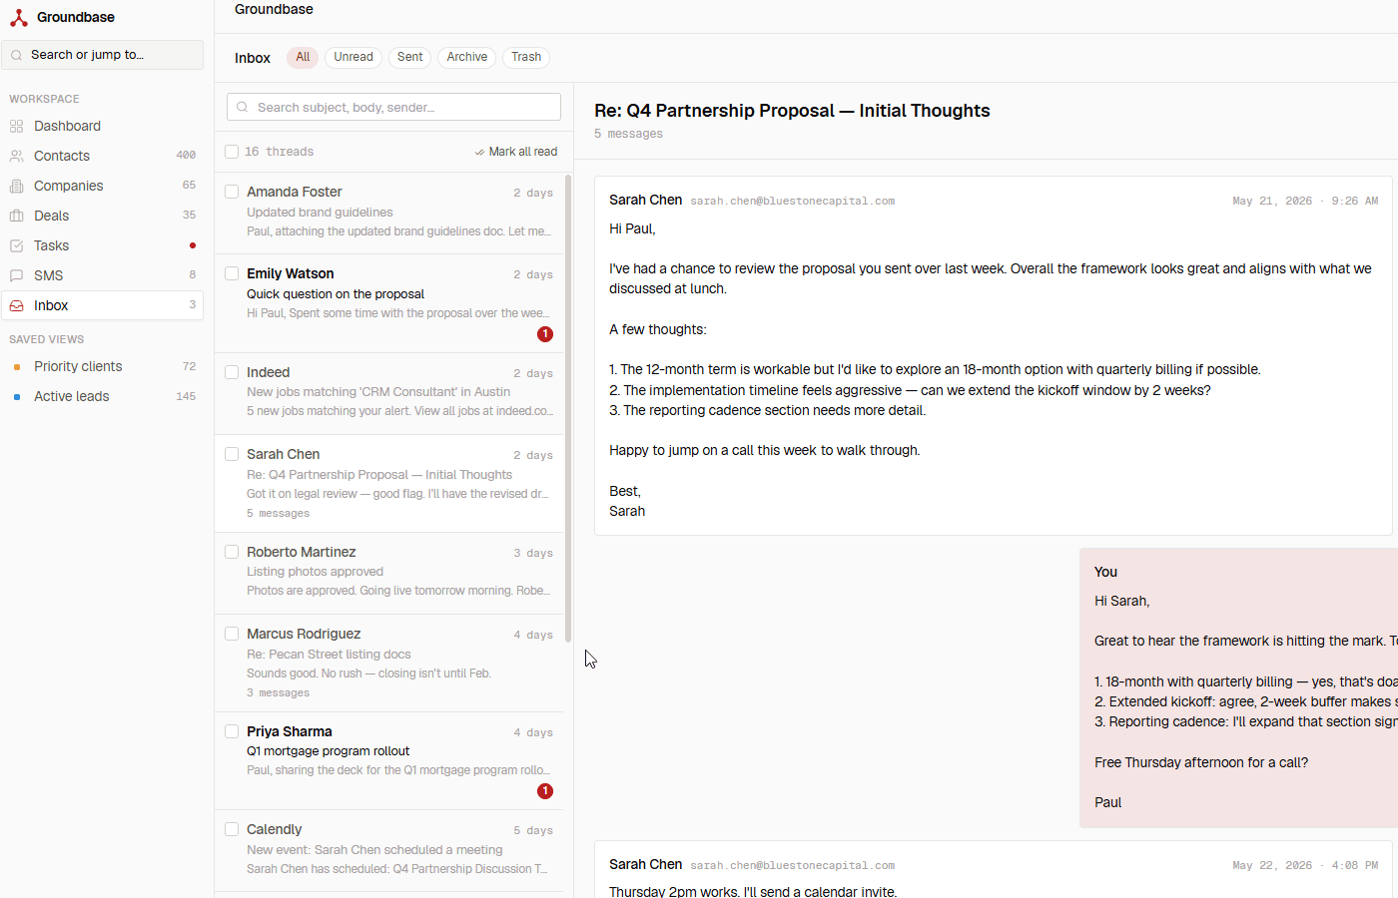This screenshot has width=1398, height=898.
Task: Check the Marcus Rodriguez thread checkbox
Action: 232,634
